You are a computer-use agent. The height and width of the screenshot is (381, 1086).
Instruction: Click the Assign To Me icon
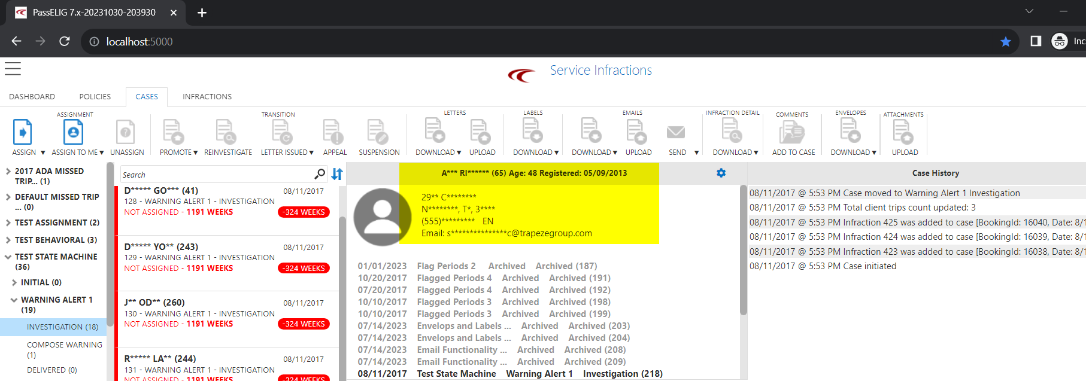73,132
